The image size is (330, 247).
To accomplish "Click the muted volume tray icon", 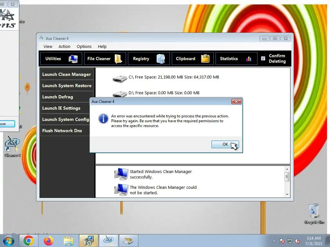I will point(297,241).
